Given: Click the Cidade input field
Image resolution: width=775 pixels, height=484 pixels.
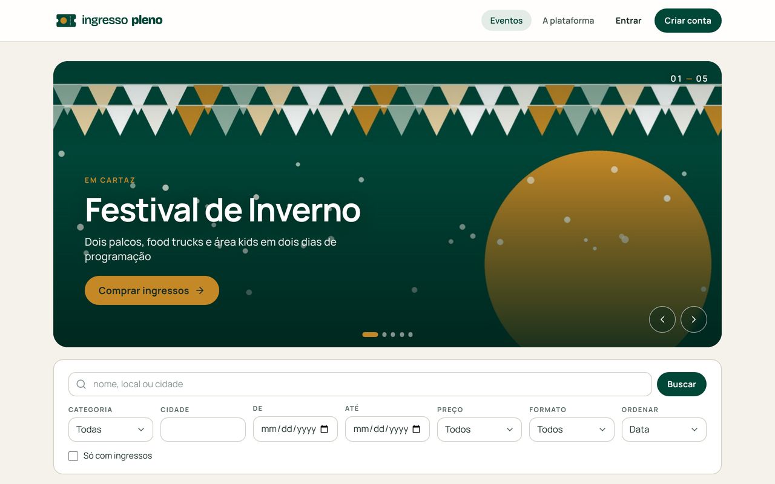Looking at the screenshot, I should click(203, 430).
